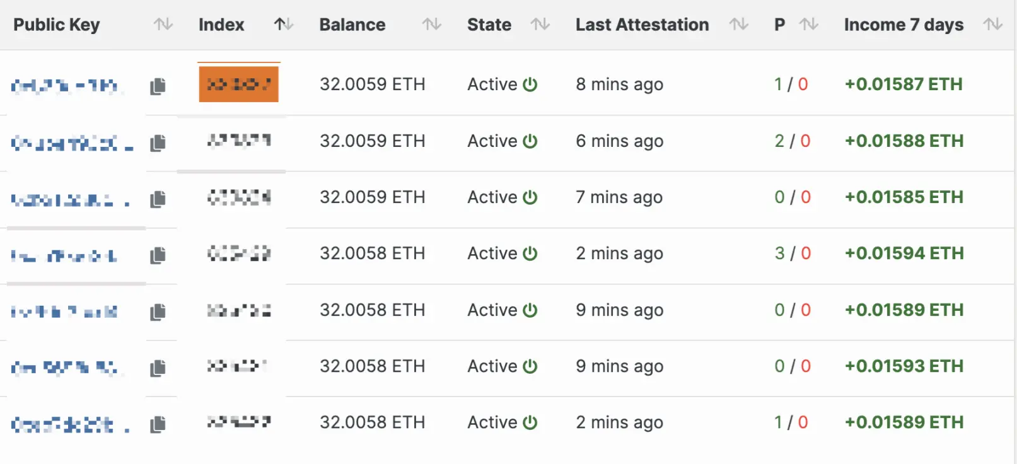The width and height of the screenshot is (1017, 464).
Task: Sort by the Index column arrows
Action: [x=284, y=25]
